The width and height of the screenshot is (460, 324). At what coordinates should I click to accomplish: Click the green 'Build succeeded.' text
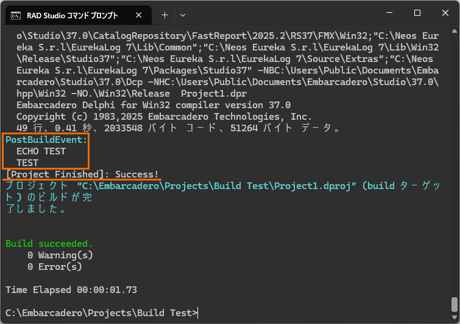click(x=49, y=244)
